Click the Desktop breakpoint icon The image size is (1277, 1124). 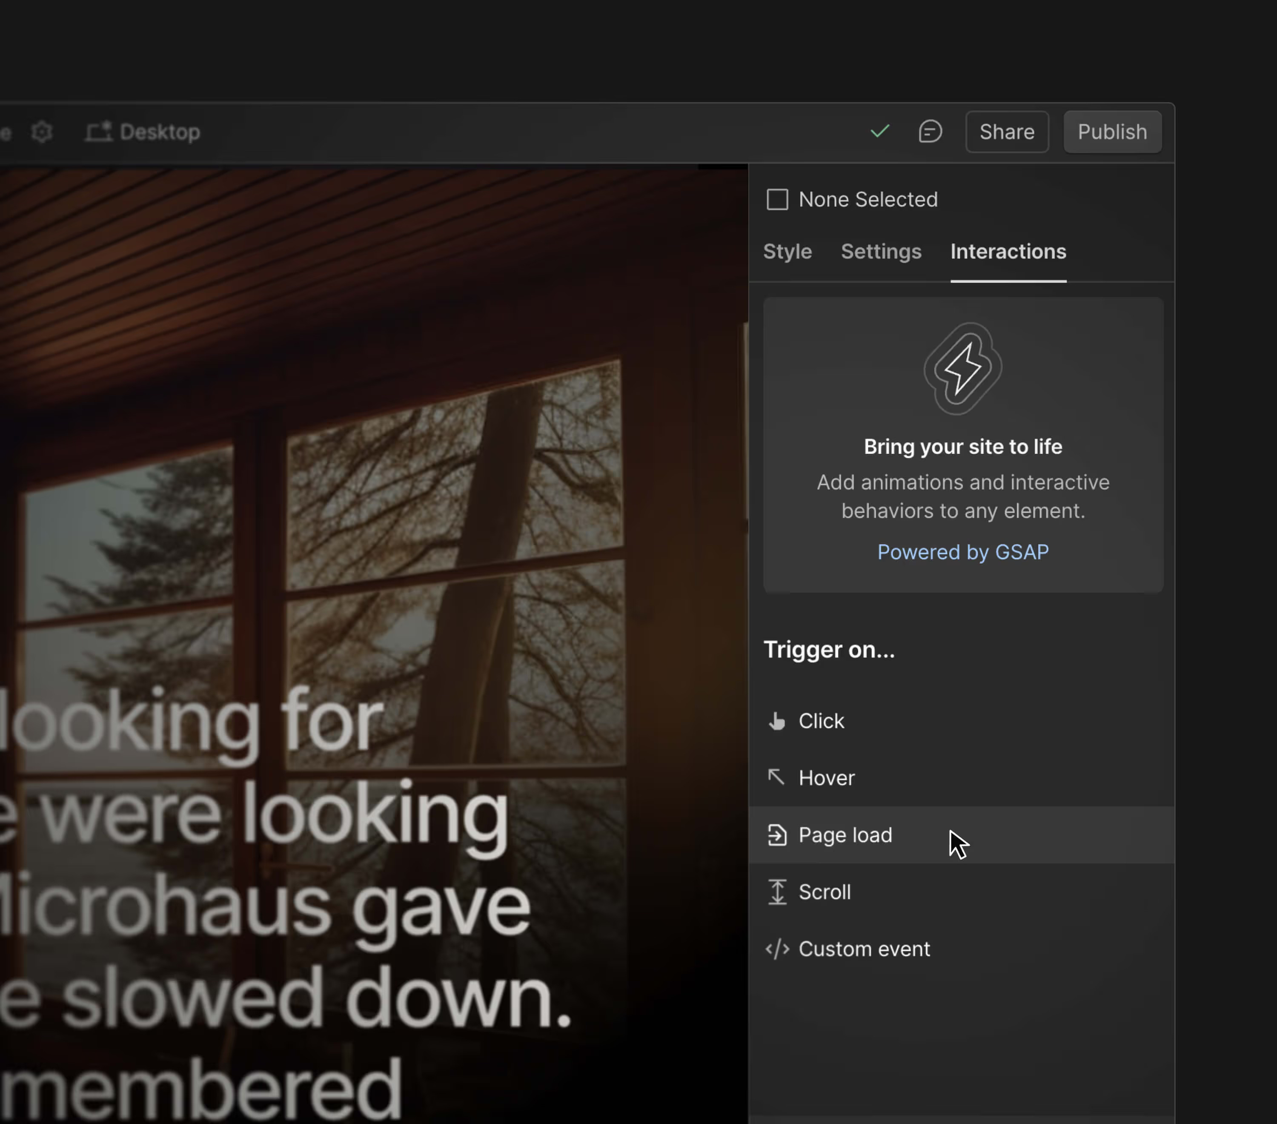[x=99, y=132]
